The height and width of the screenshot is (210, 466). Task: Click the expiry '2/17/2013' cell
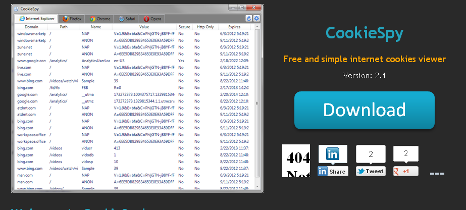pos(234,88)
